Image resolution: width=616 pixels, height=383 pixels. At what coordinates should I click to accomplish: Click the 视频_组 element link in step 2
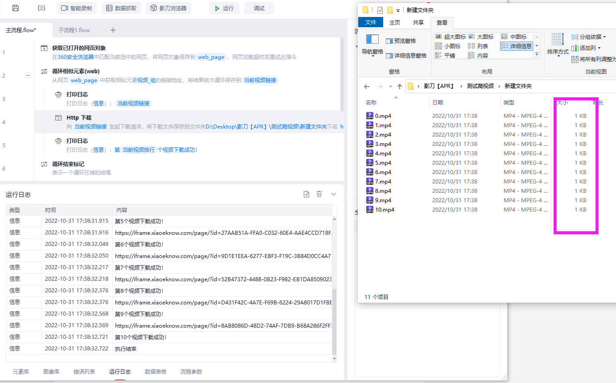(146, 80)
